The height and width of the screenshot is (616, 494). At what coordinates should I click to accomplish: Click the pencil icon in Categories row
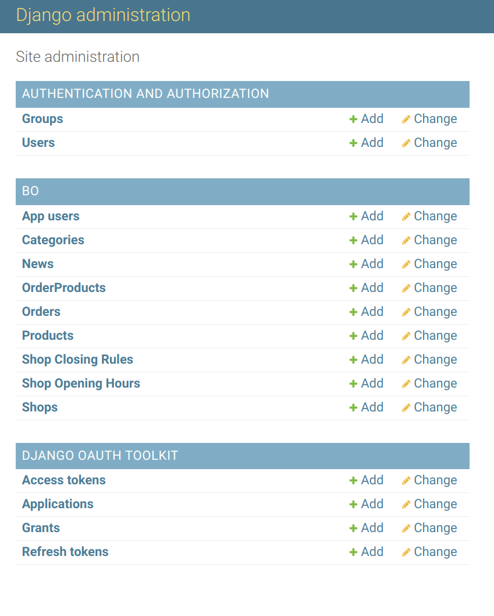(x=406, y=241)
